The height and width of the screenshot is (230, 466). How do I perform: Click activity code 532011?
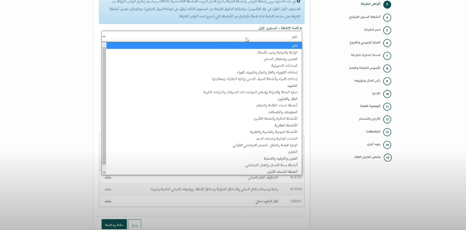(296, 201)
